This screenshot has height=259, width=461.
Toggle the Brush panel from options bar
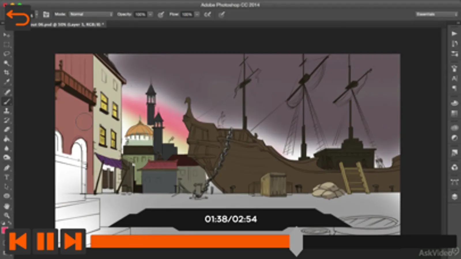(x=46, y=14)
